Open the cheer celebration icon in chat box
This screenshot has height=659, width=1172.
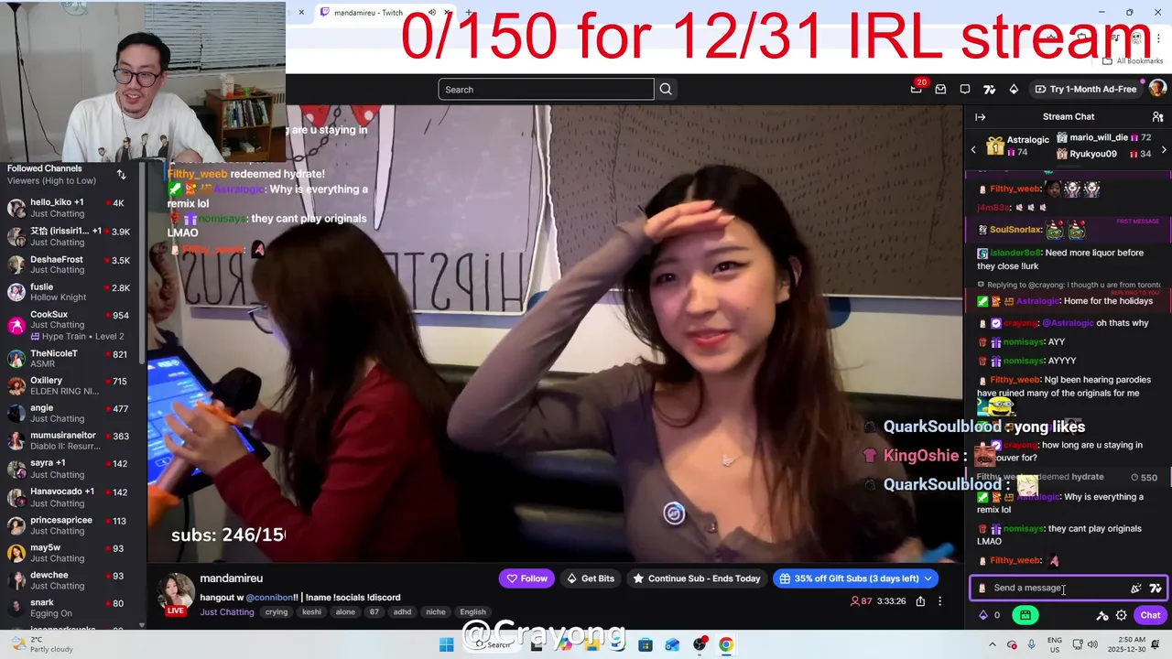(x=1136, y=589)
